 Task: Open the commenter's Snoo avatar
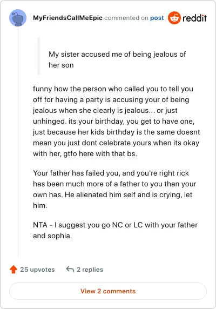pyautogui.click(x=18, y=18)
